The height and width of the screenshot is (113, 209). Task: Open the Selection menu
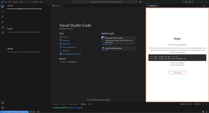click(15, 2)
